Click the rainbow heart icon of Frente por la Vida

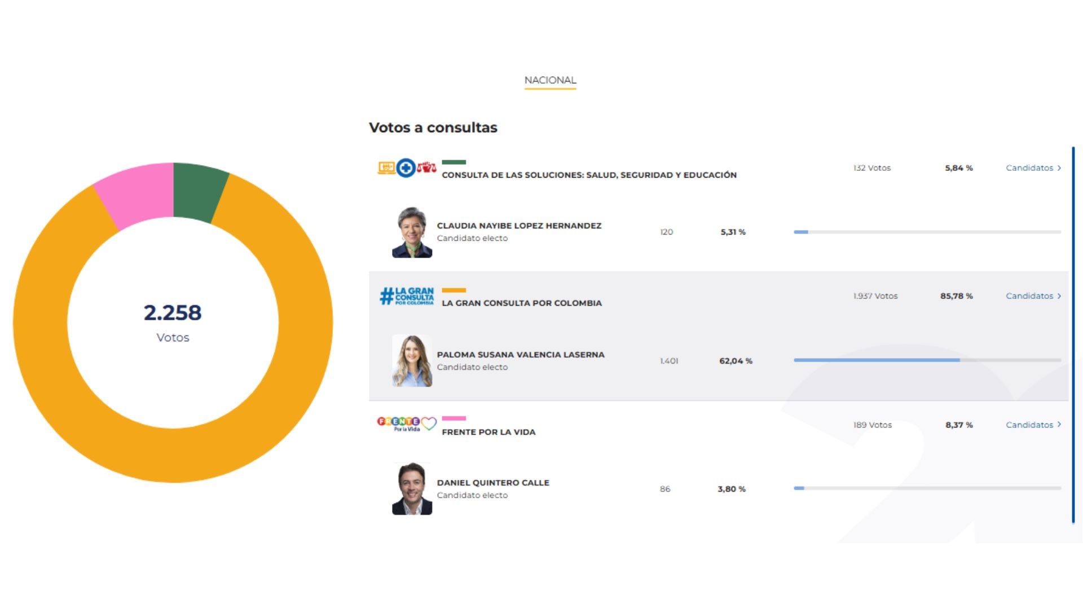[429, 423]
